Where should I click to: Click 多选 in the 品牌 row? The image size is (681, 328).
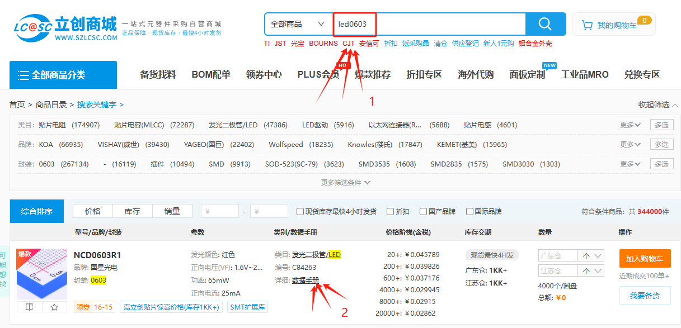[662, 145]
